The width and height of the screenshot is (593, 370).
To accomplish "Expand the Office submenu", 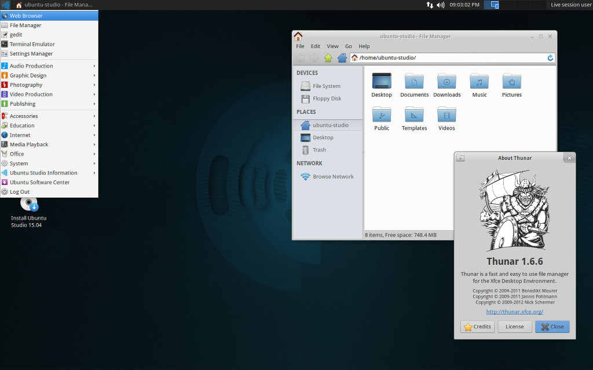I will pos(49,154).
